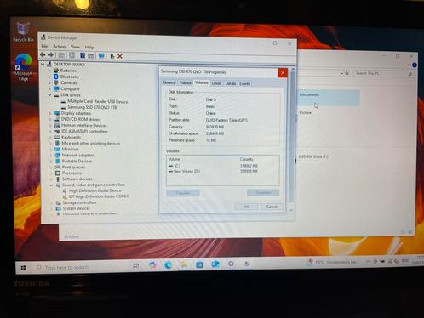Click the blue Help toolbar icon
The height and width of the screenshot is (318, 424).
pyautogui.click(x=83, y=55)
